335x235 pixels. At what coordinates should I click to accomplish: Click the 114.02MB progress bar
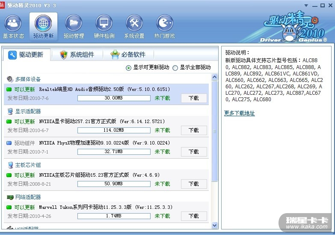[x=114, y=130]
